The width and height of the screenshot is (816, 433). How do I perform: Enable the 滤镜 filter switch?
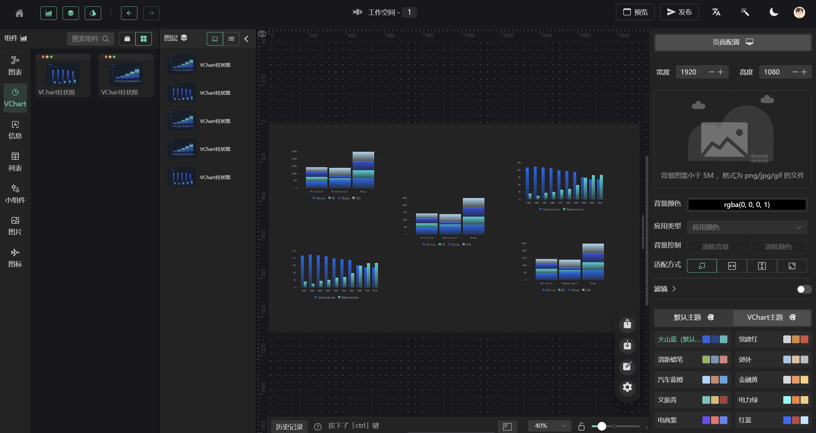coord(804,289)
